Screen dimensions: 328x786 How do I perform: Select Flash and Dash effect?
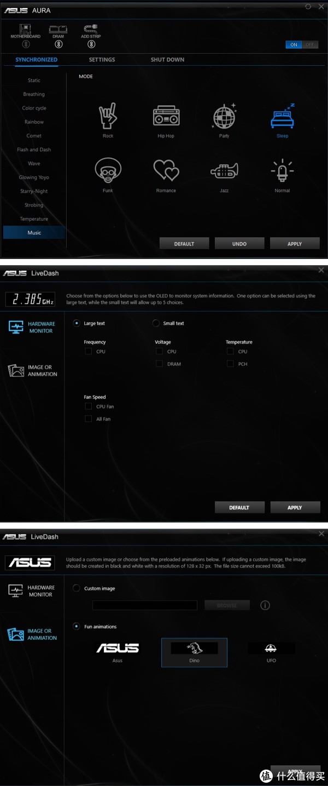click(x=34, y=150)
